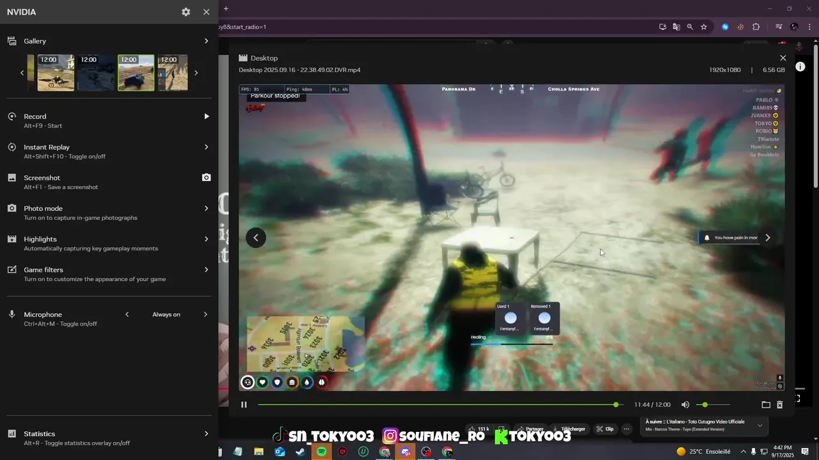The height and width of the screenshot is (460, 819).
Task: Expand Game filters options
Action: point(206,270)
